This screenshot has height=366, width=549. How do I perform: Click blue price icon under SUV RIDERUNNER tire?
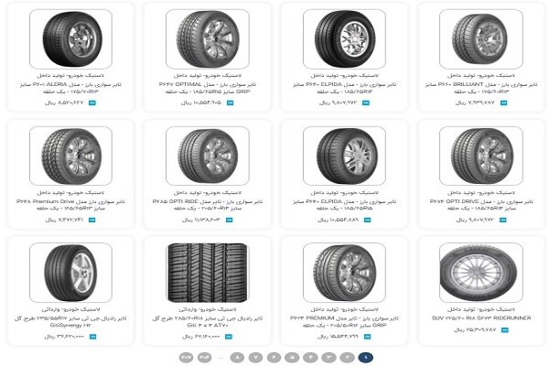pyautogui.click(x=504, y=330)
